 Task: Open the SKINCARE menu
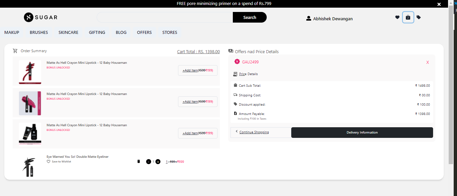[68, 33]
